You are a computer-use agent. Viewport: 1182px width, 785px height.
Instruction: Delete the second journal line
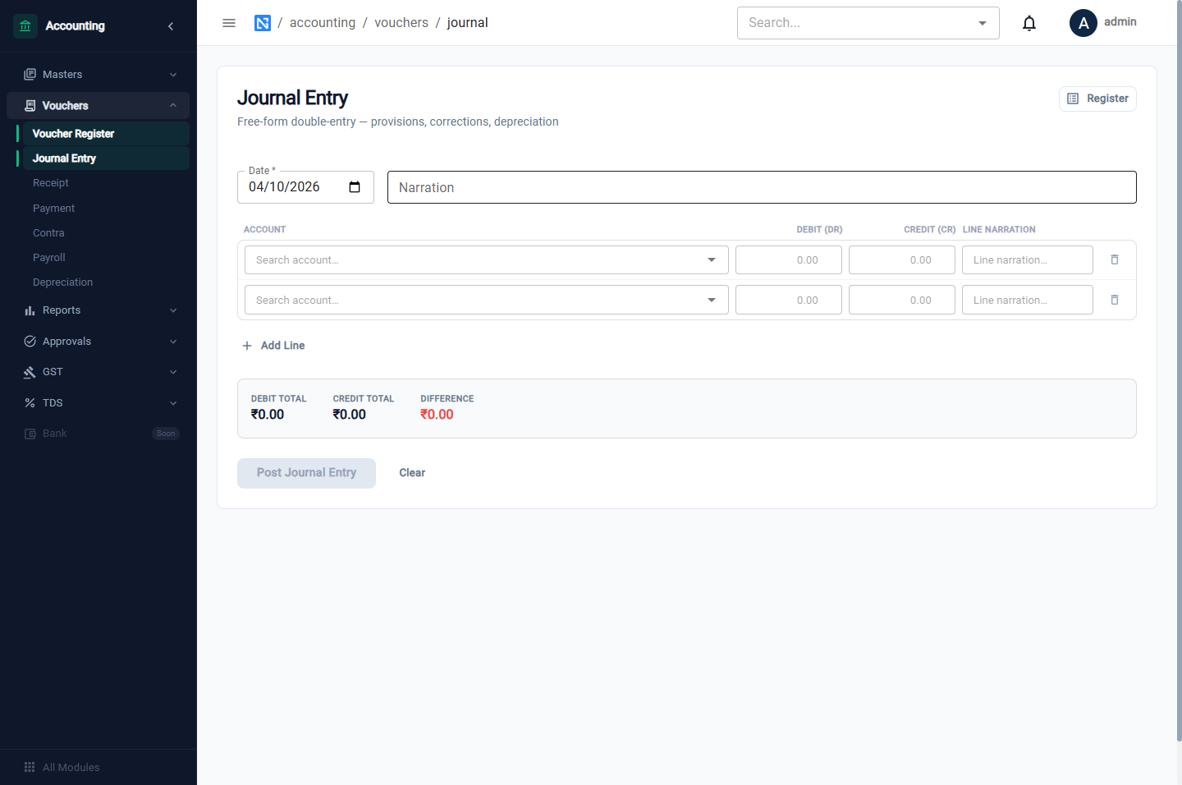pyautogui.click(x=1115, y=300)
